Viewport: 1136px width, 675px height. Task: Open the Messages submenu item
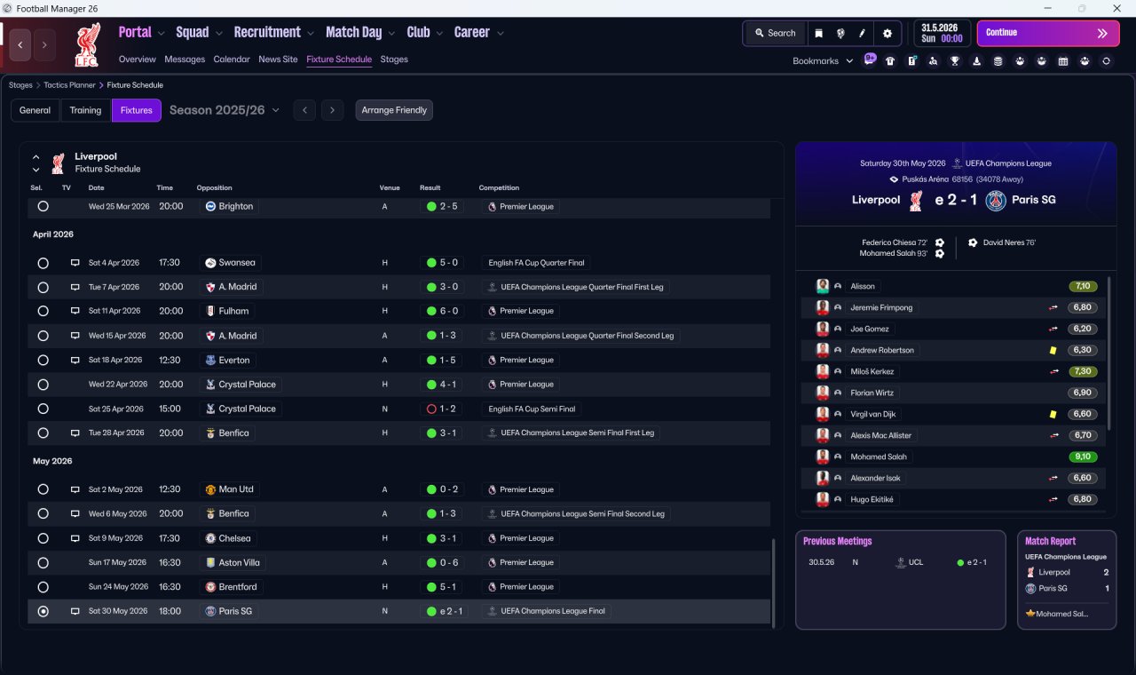click(185, 60)
